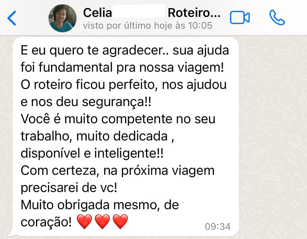Click the word 'coração!' in the message

pyautogui.click(x=46, y=222)
